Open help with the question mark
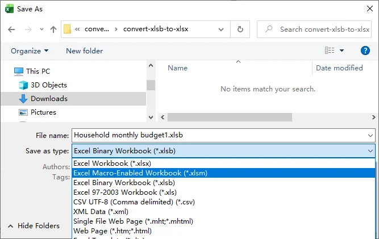This screenshot has width=379, height=239. (365, 51)
